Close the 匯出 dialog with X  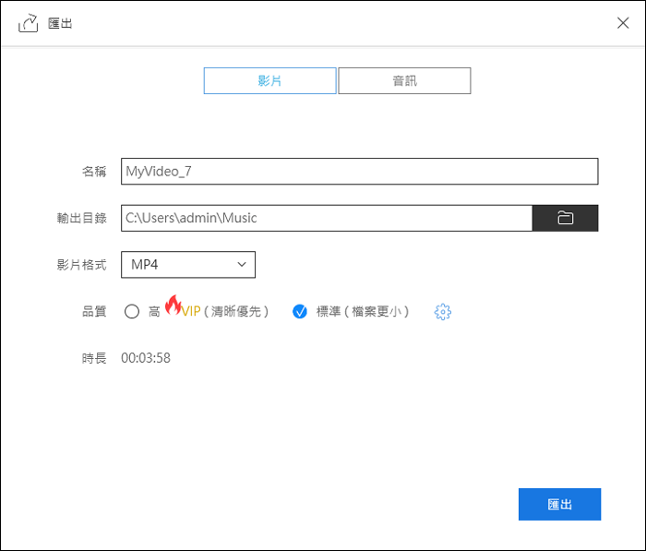[623, 23]
